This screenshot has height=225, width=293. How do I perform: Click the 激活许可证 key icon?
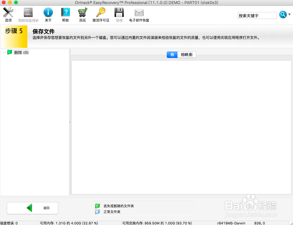click(x=101, y=13)
